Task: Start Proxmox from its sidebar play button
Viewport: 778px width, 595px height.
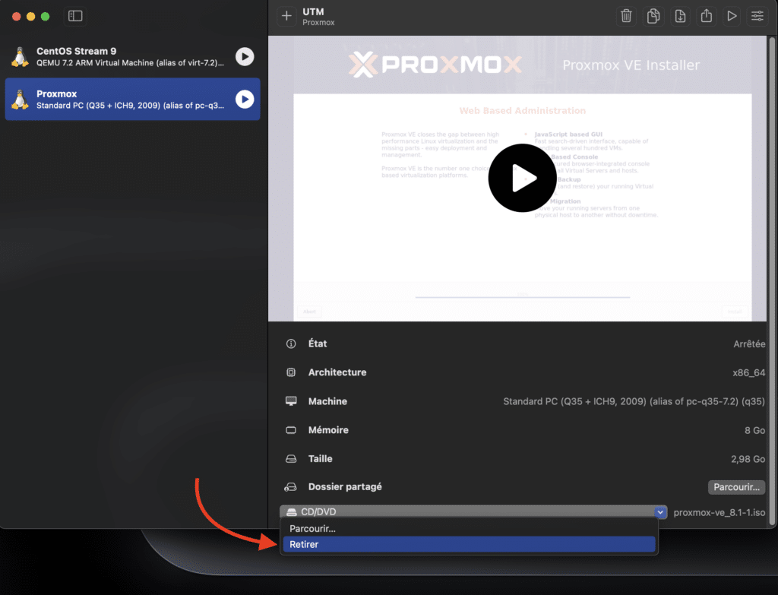Action: [x=245, y=100]
